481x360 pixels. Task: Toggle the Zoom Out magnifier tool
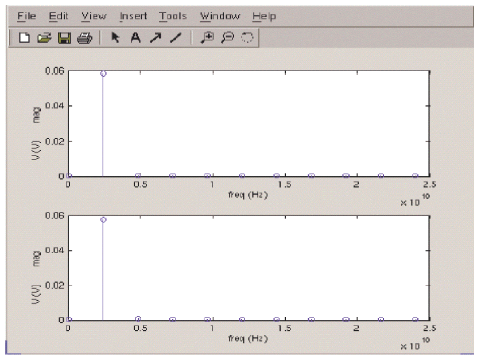[x=227, y=38]
